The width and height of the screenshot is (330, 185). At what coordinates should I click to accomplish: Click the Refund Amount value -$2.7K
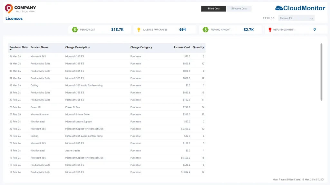coord(248,30)
